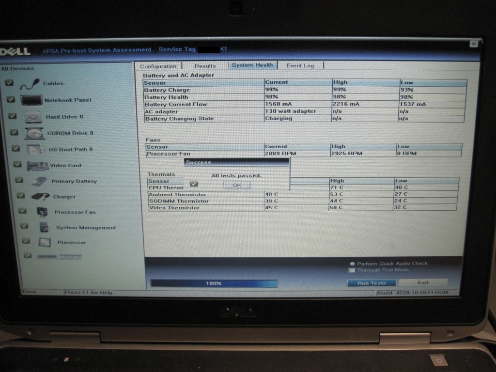Select the Primary Battery icon
Image resolution: width=496 pixels, height=372 pixels.
click(40, 182)
